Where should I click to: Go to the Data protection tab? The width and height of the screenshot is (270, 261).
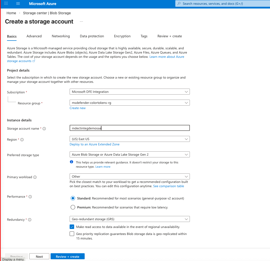tap(92, 36)
